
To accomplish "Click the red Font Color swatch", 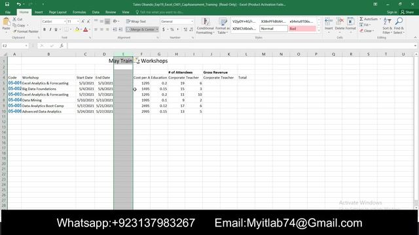I will 86,29.
